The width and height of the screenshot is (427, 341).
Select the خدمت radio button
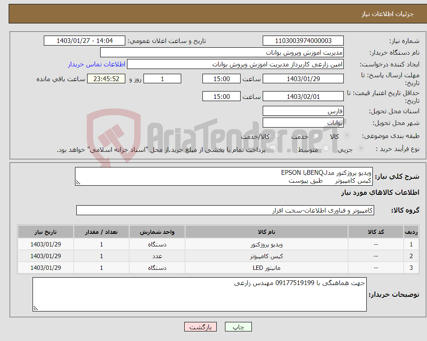coord(316,135)
